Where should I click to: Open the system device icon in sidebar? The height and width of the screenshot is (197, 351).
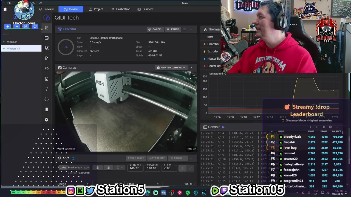pos(47,109)
